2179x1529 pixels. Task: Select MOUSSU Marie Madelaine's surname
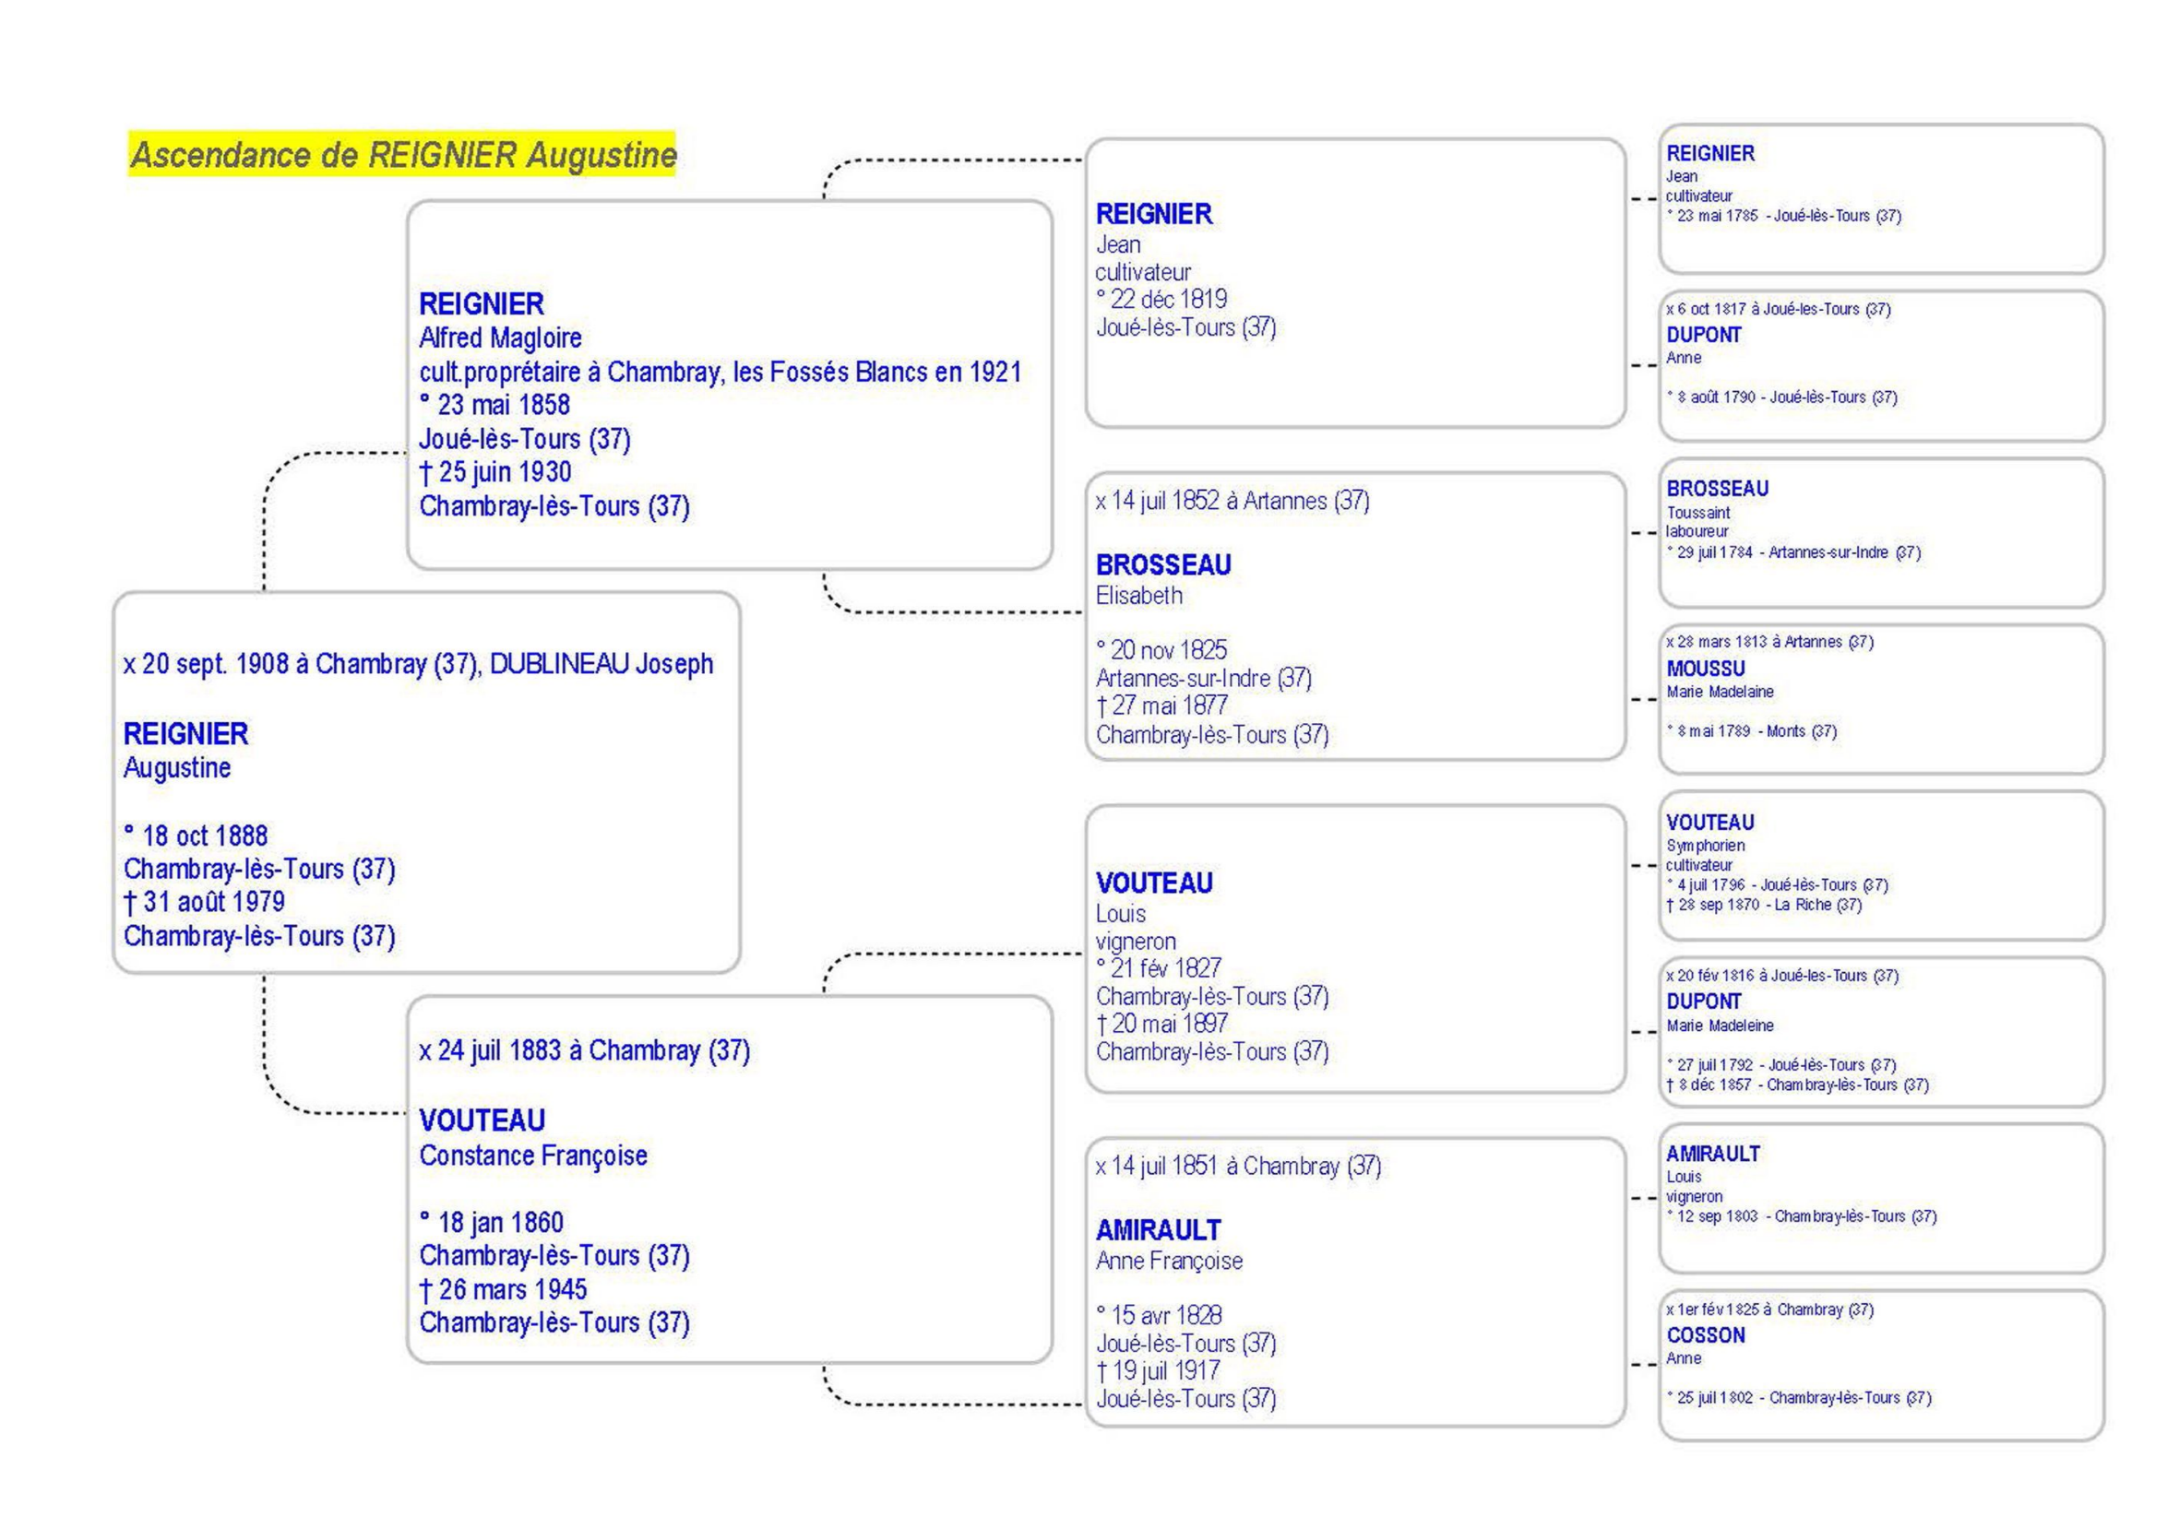[1705, 668]
